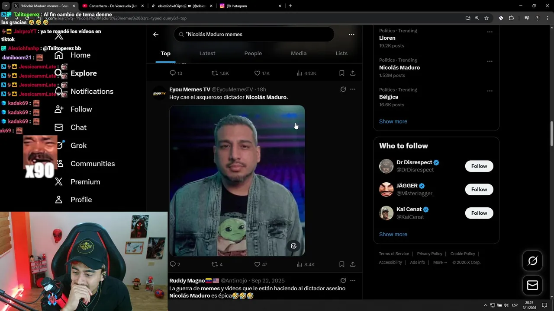Share the Eyou Memes TV post
This screenshot has width=554, height=311.
353,264
